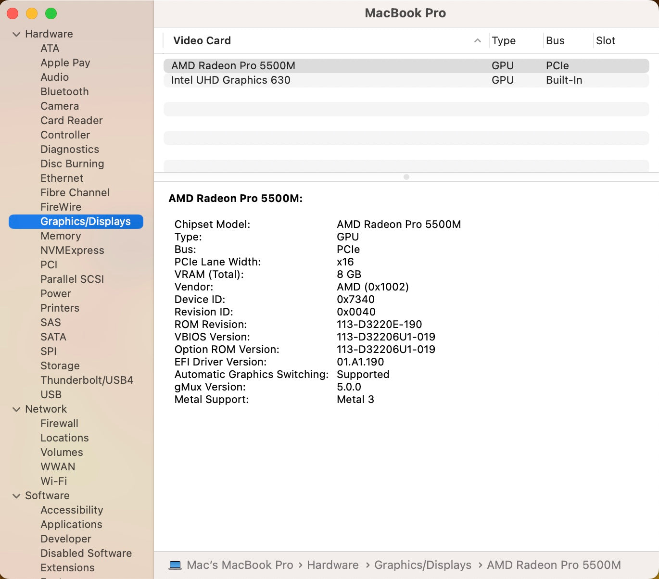Viewport: 659px width, 579px height.
Task: Select SPI in the sidebar
Action: (48, 352)
